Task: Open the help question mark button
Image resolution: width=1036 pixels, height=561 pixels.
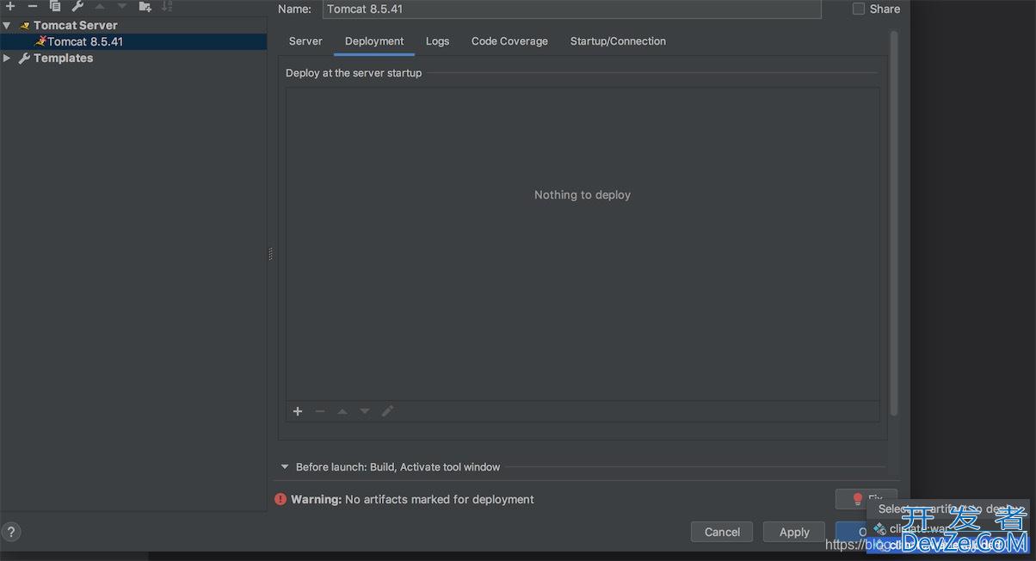Action: tap(12, 532)
